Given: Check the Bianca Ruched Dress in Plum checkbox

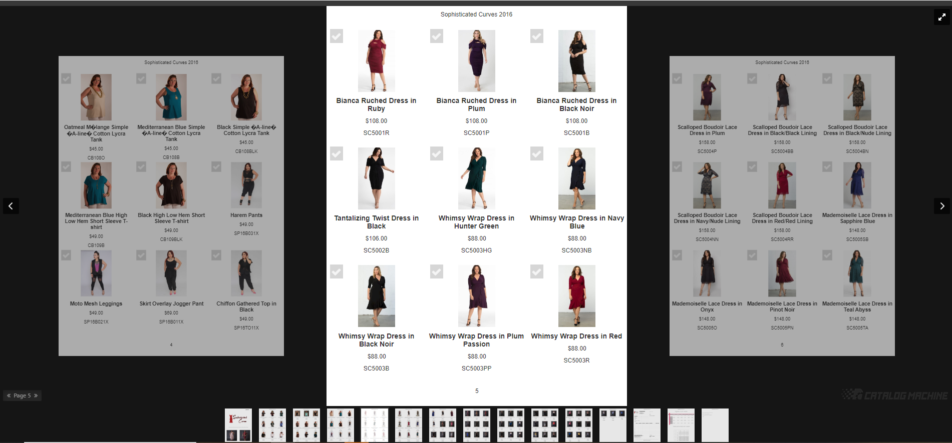Looking at the screenshot, I should (437, 36).
